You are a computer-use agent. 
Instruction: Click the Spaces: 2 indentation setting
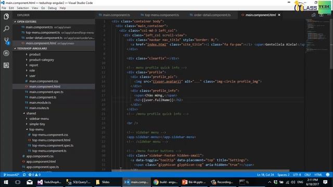[283, 175]
